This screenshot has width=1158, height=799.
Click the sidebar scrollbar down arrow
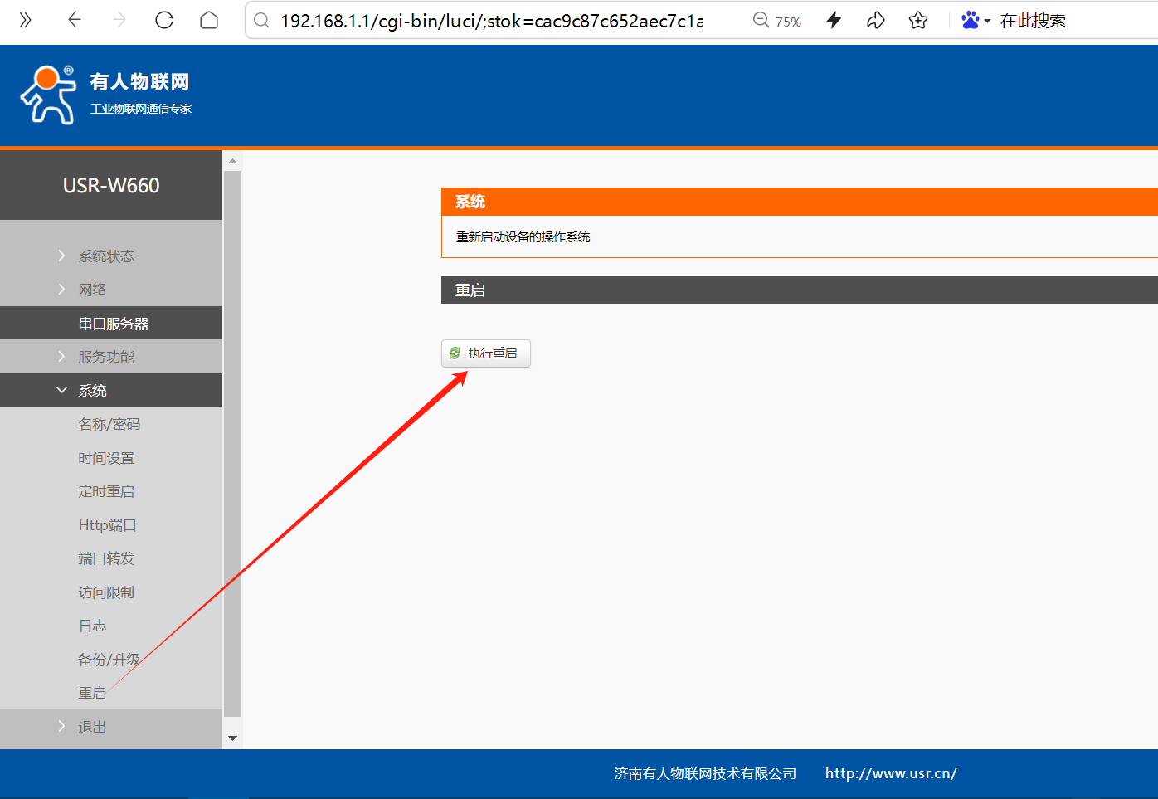pos(232,738)
